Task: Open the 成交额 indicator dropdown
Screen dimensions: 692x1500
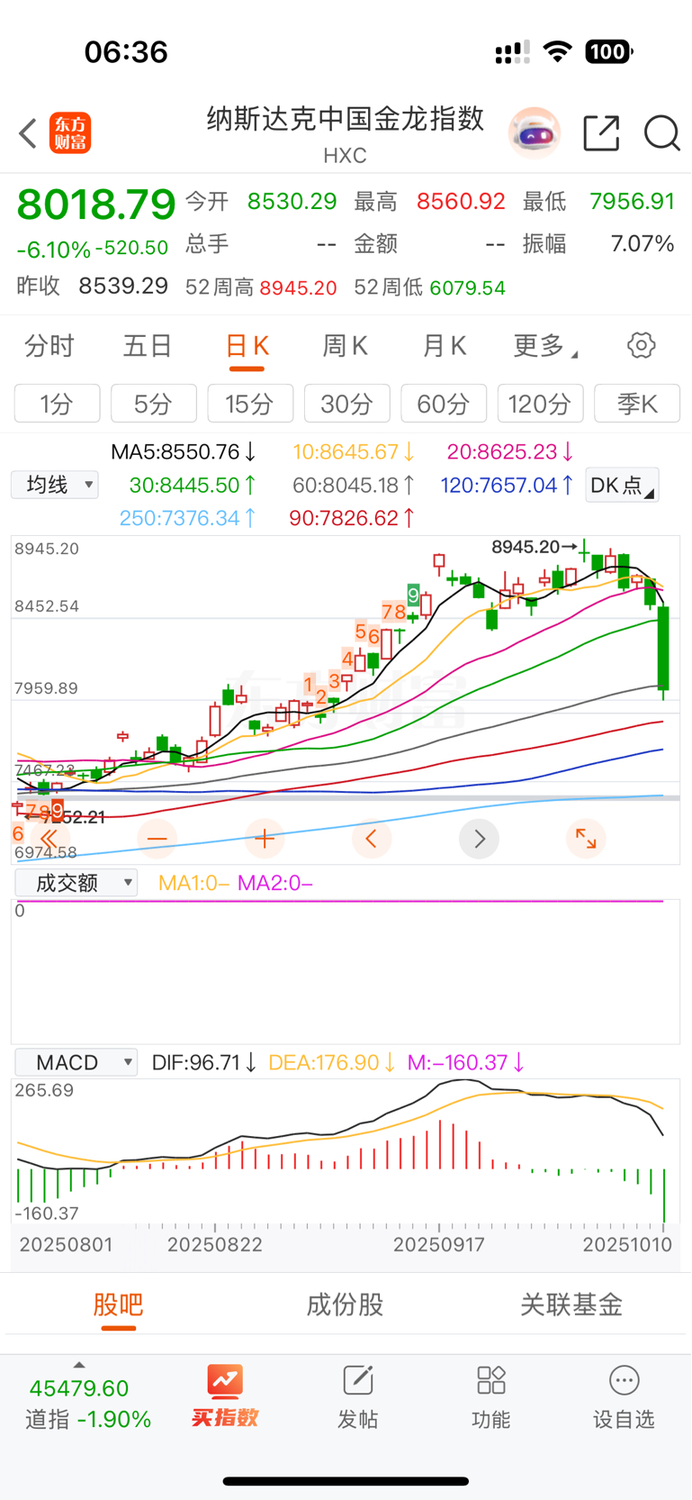Action: 76,883
